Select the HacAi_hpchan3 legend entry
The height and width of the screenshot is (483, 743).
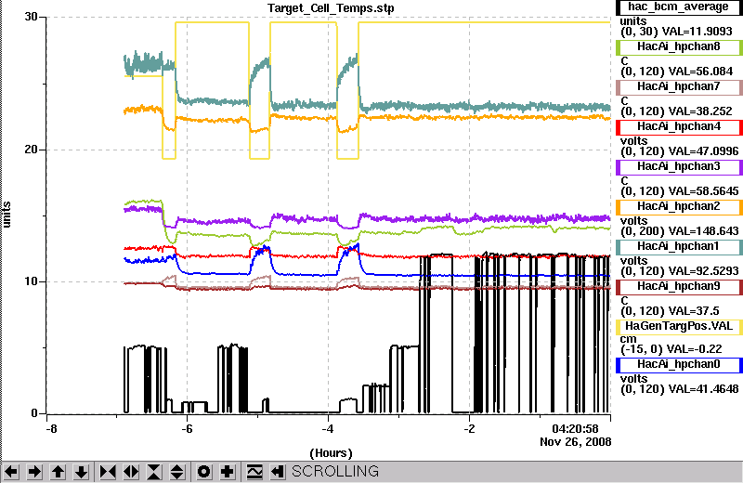coord(679,166)
